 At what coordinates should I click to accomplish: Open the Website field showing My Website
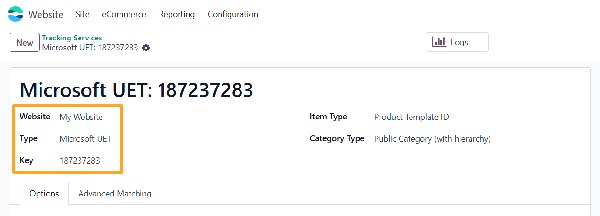click(x=81, y=117)
